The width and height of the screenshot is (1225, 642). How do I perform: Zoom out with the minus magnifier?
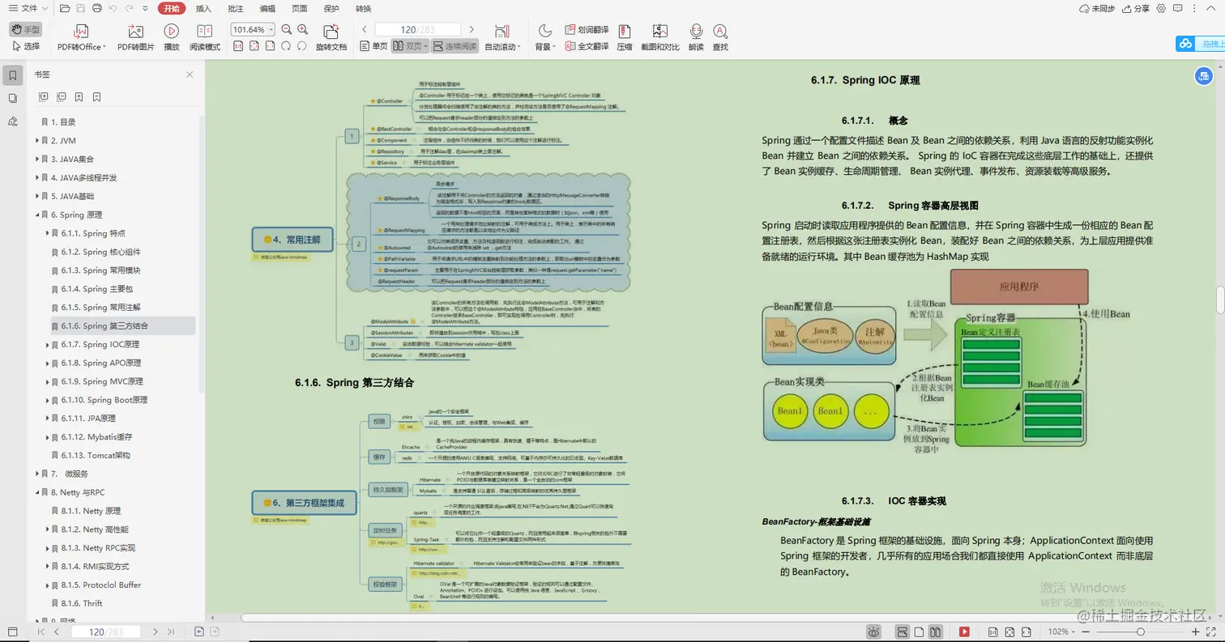[x=286, y=29]
